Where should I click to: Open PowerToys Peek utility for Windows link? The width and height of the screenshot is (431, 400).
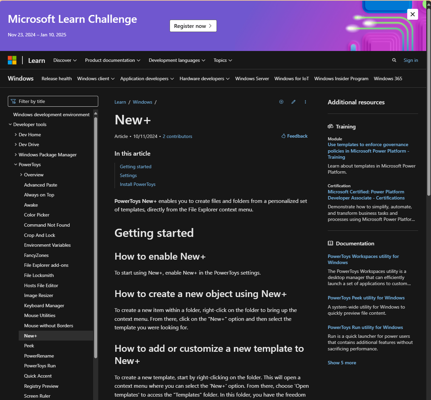click(366, 298)
